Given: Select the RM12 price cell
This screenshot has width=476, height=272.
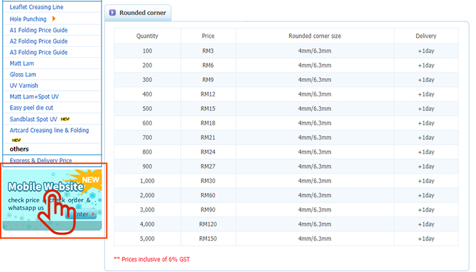Looking at the screenshot, I should click(x=208, y=94).
